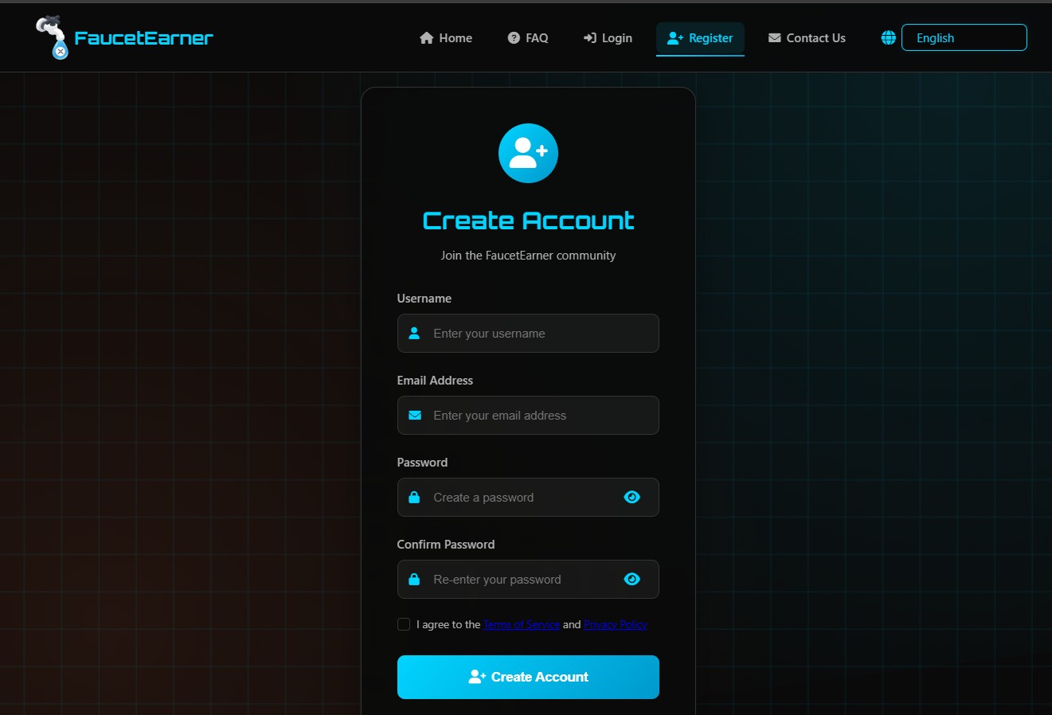The width and height of the screenshot is (1052, 715).
Task: Click the Email Address field label
Action: [x=435, y=381]
